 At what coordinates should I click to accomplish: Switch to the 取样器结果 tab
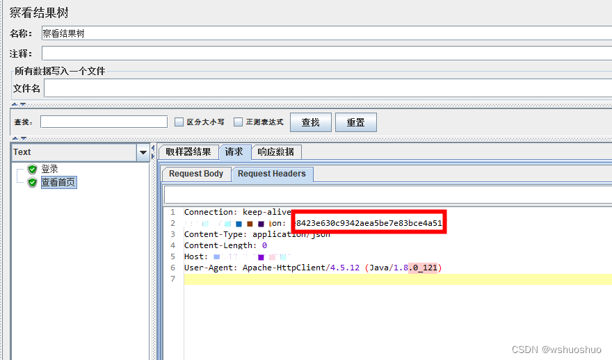click(188, 152)
